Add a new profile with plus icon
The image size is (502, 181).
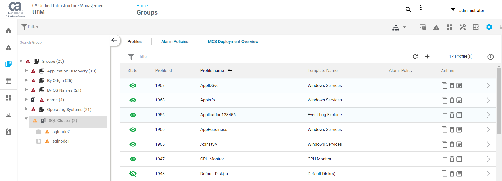pyautogui.click(x=427, y=56)
